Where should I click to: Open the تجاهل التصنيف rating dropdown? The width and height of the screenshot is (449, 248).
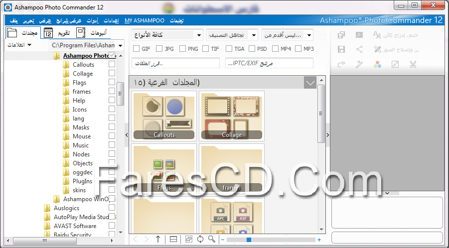tap(232, 35)
